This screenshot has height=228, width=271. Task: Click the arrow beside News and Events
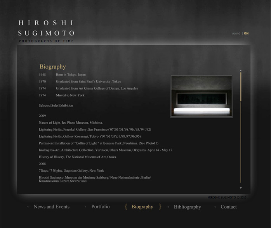click(x=28, y=207)
